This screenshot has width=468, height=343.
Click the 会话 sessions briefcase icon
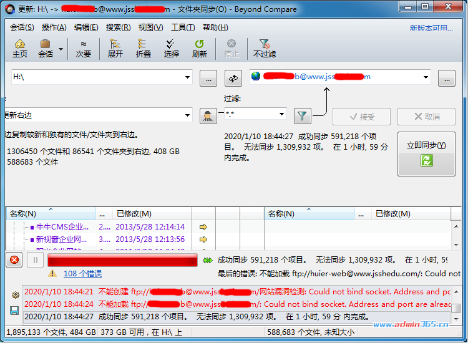(x=46, y=48)
